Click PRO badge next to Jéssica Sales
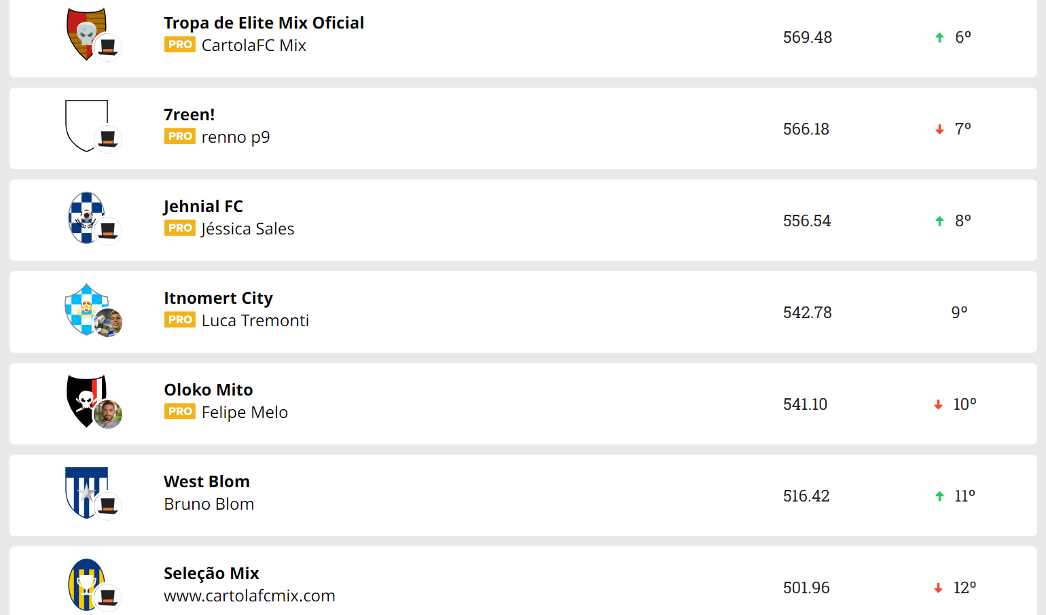 coord(180,228)
